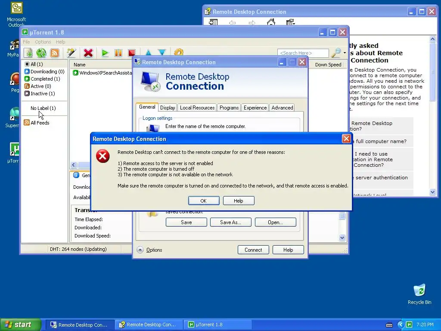Click help window scrollbar up arrow
This screenshot has height=331, width=441.
pyautogui.click(x=432, y=39)
